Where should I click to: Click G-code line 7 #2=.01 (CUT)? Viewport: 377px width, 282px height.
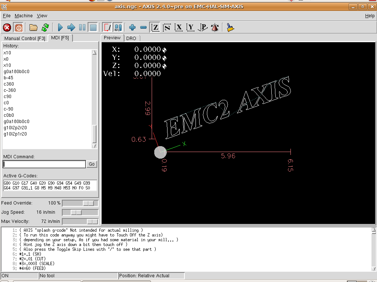pos(32,259)
